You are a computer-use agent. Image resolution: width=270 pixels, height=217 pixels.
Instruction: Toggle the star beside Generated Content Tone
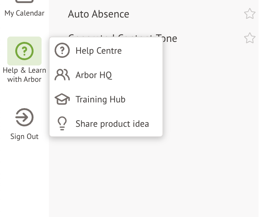[249, 38]
